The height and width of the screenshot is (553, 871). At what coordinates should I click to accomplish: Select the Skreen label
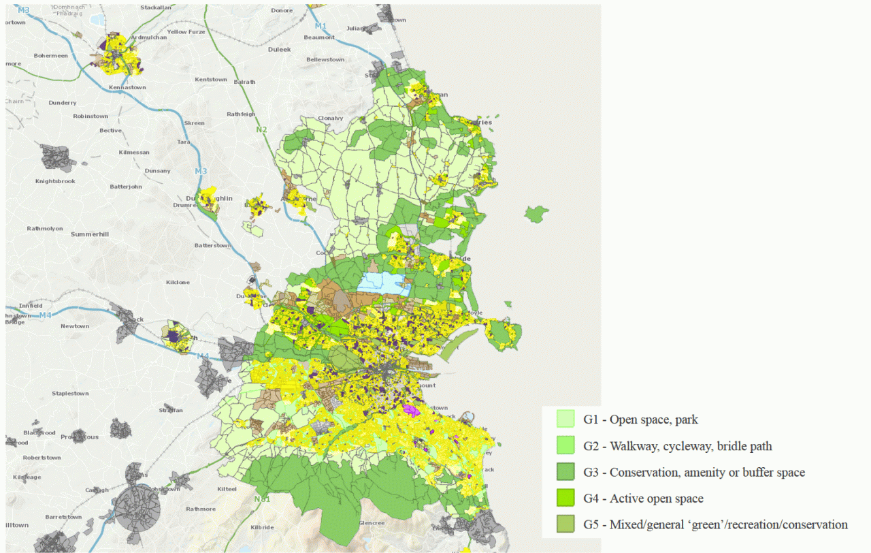click(195, 123)
